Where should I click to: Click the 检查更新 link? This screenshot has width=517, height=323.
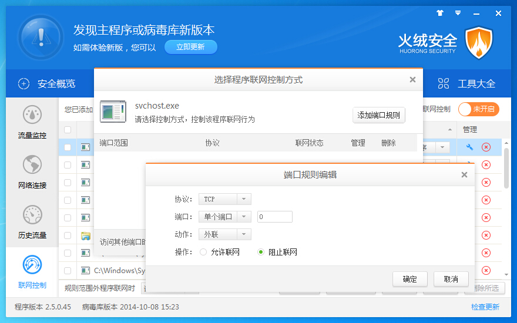tap(485, 307)
